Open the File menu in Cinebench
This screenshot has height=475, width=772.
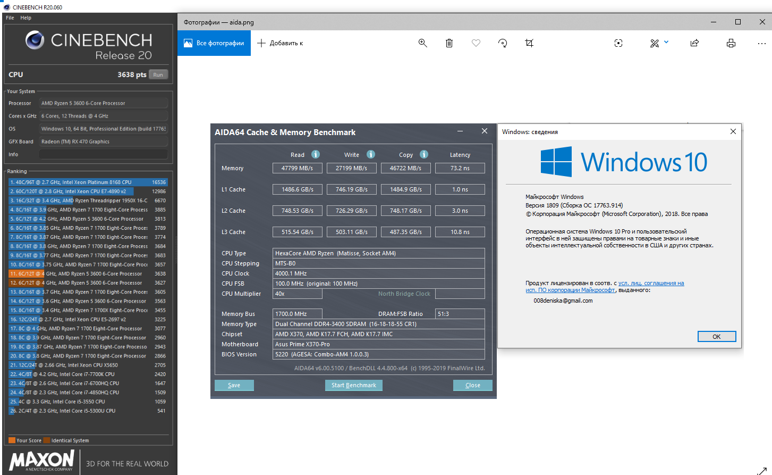tap(10, 18)
